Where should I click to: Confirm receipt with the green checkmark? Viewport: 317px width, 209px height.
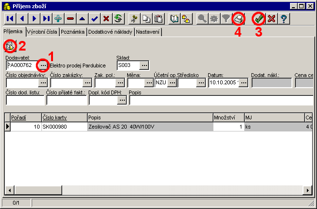259,19
